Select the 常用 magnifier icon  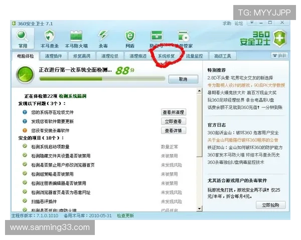coord(23,36)
